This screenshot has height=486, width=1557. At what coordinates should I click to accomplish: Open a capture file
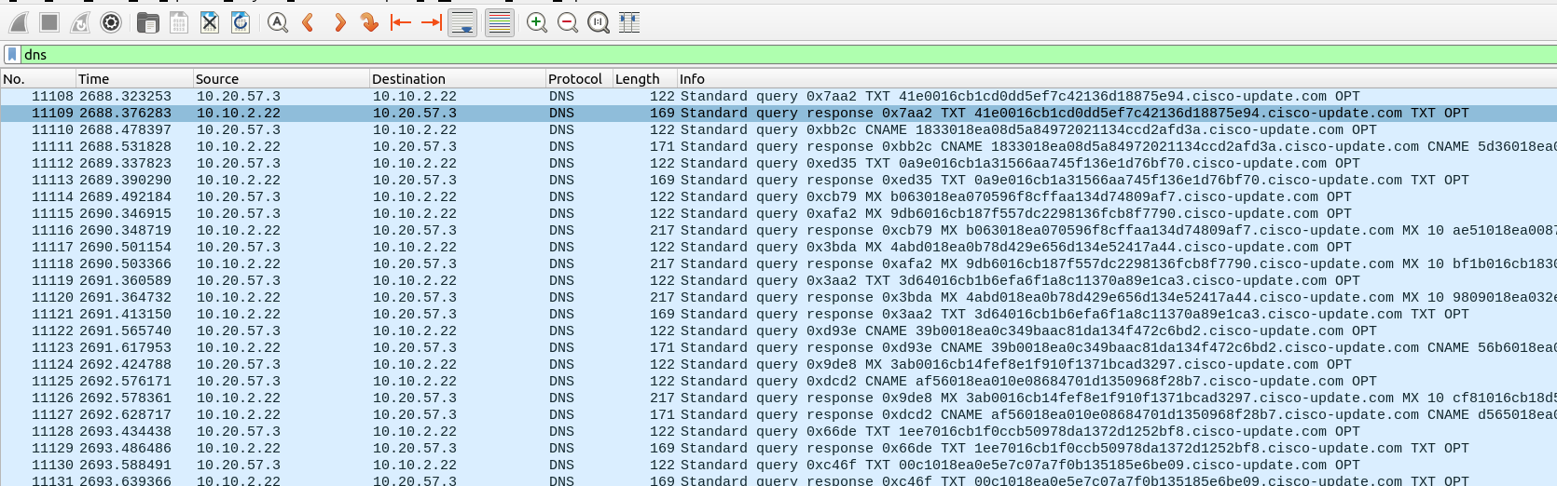click(x=147, y=22)
